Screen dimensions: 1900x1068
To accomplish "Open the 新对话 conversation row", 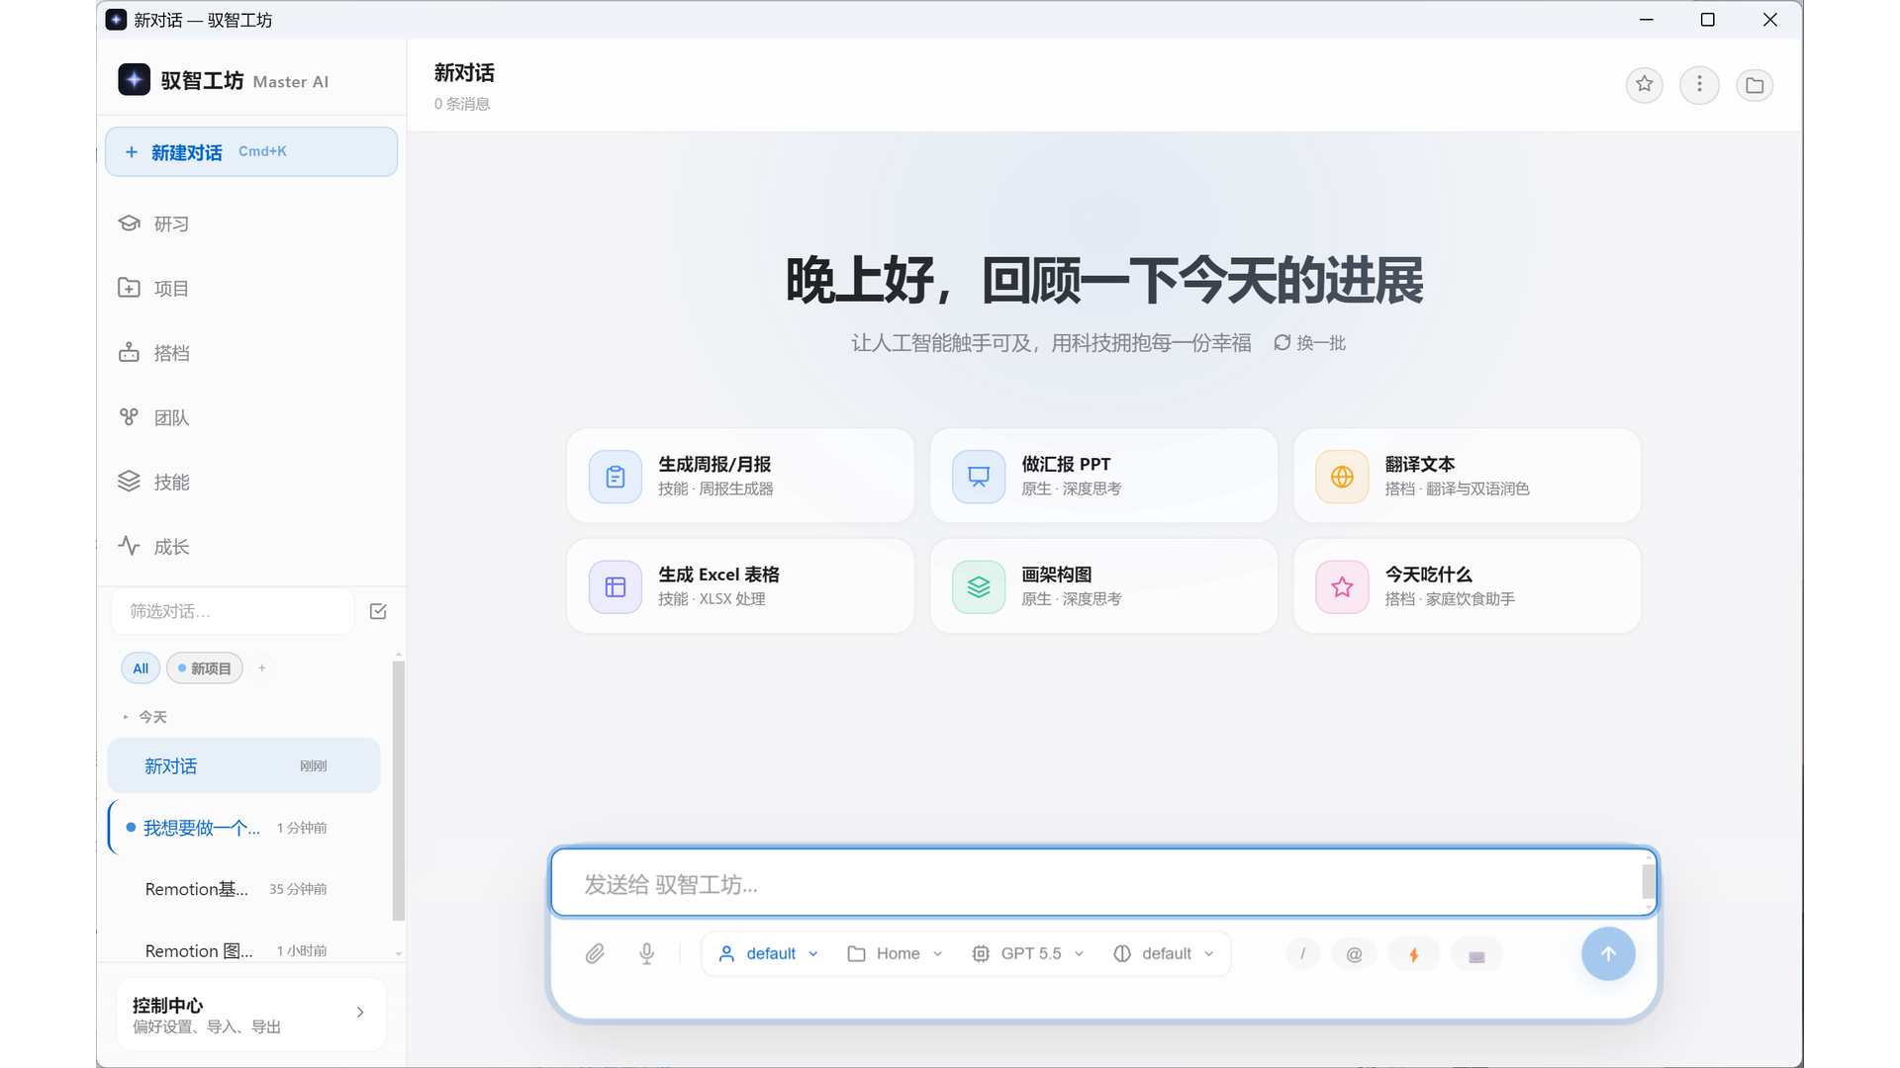I will click(x=243, y=766).
